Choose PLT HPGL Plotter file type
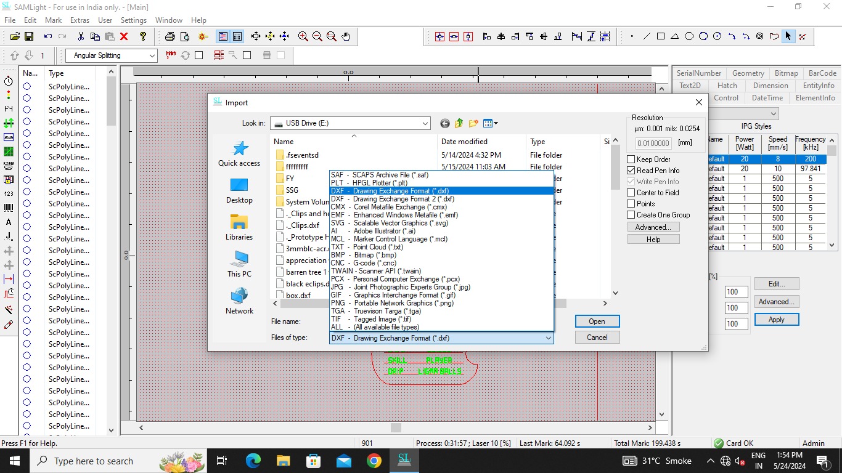This screenshot has width=842, height=473. [x=441, y=183]
